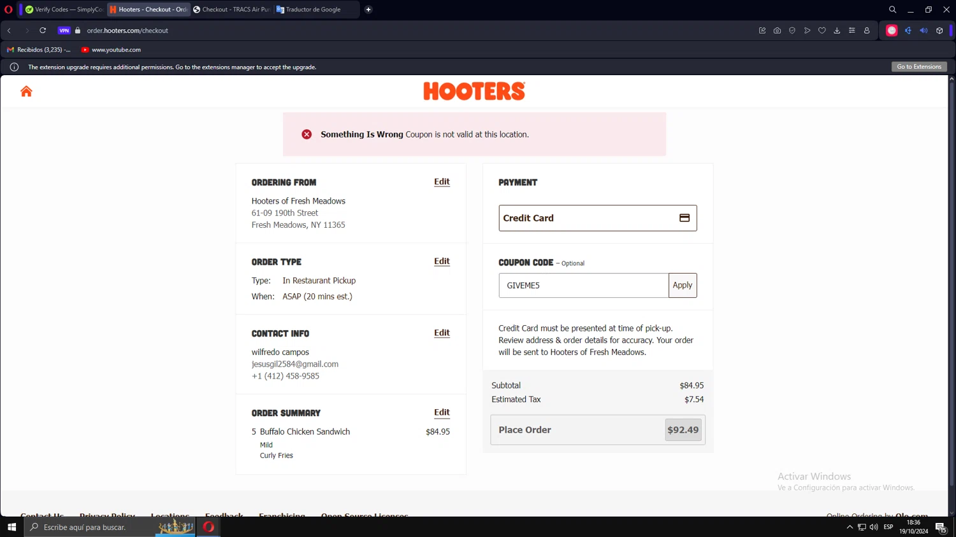Open the tab search magnifier icon
Viewport: 956px width, 537px height.
892,10
